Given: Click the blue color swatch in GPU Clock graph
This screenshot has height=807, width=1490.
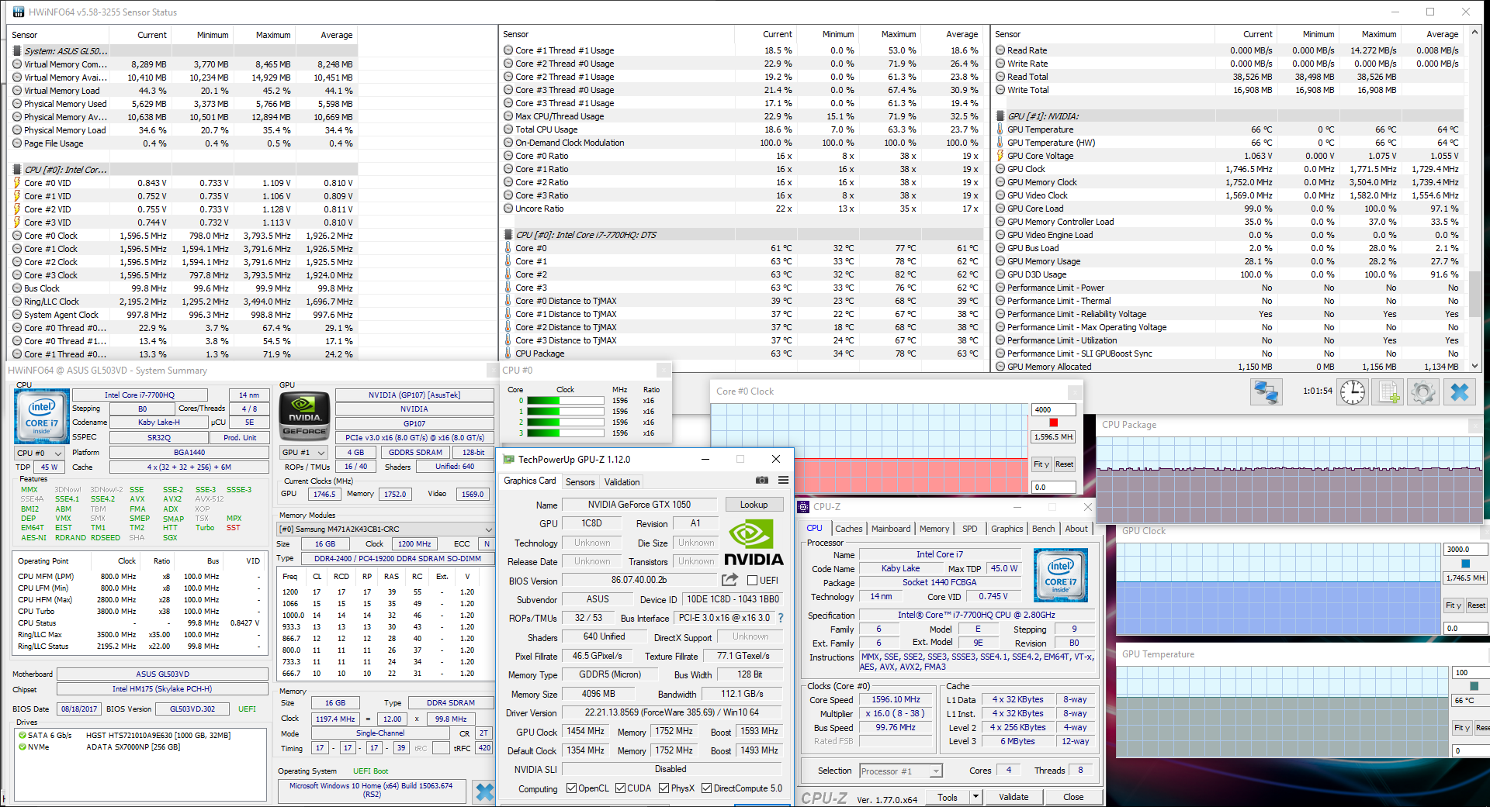Looking at the screenshot, I should point(1465,564).
